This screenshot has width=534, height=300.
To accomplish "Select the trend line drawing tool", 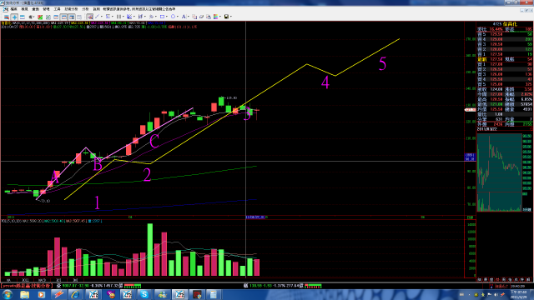I will 97,17.
